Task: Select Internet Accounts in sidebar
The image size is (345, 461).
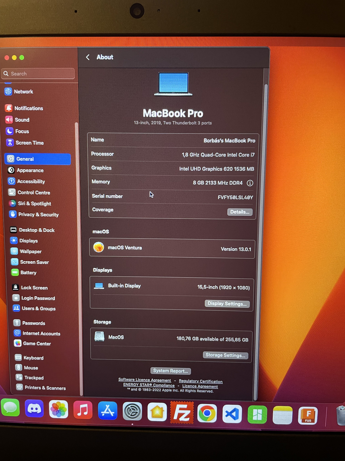Action: [37, 333]
